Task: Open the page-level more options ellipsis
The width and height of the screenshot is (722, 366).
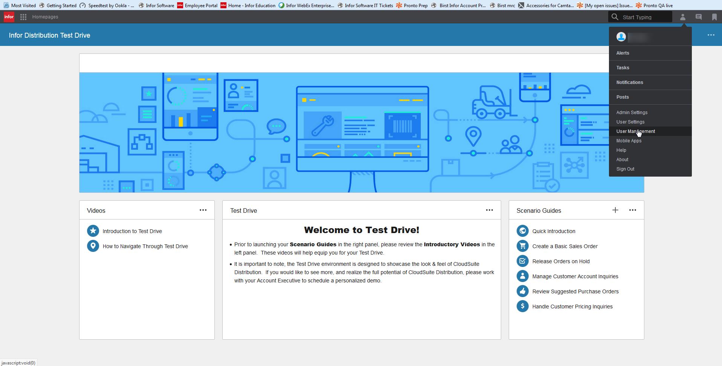Action: pos(711,35)
